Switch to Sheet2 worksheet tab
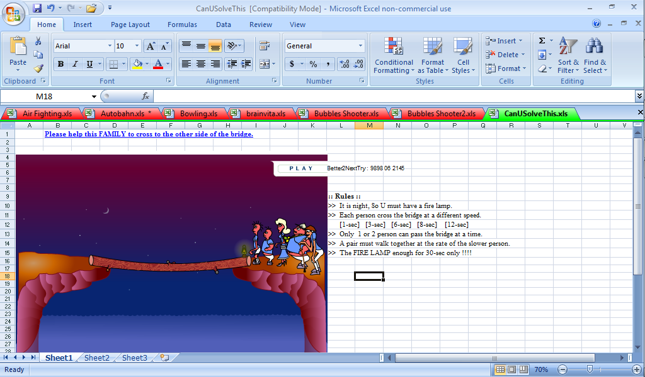Viewport: 645px width, 377px height. [96, 358]
